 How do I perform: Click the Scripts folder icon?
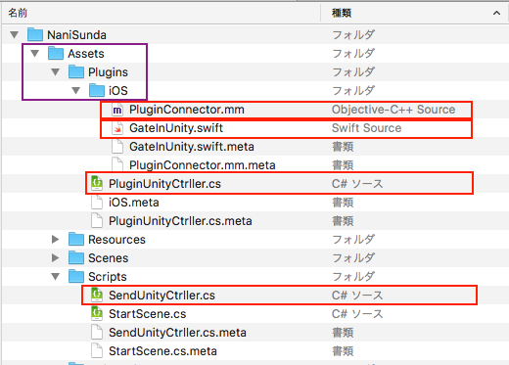coord(76,276)
